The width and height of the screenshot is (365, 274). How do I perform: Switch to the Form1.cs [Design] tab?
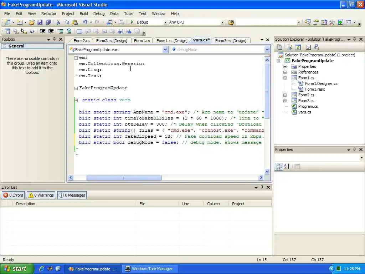coord(172,41)
